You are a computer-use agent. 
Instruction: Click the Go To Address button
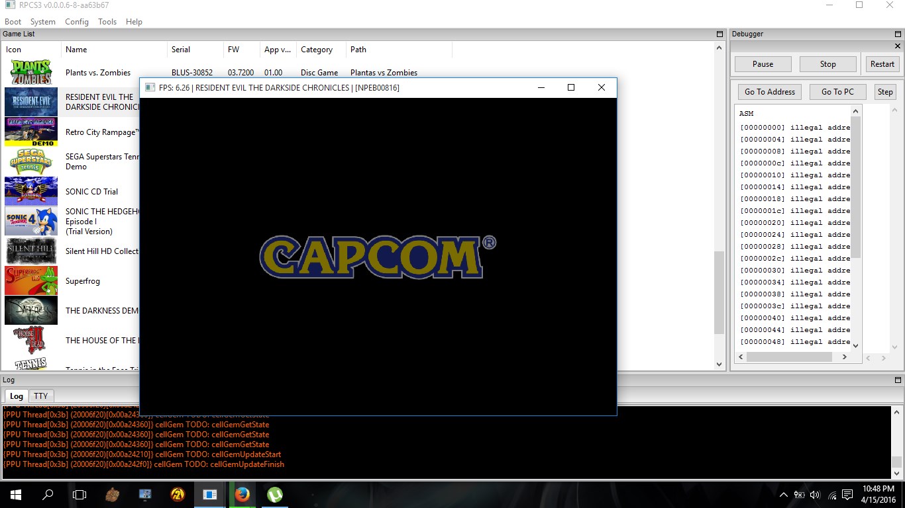(x=769, y=92)
